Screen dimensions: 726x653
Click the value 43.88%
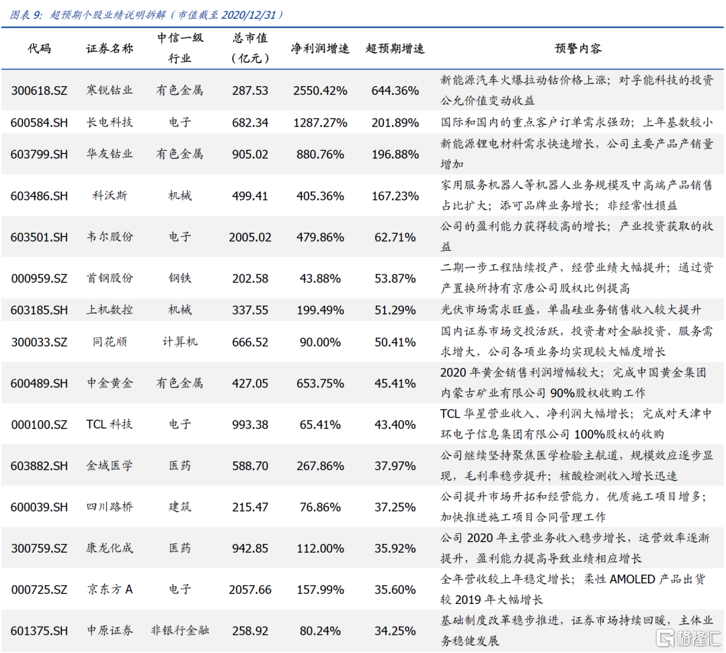click(320, 278)
